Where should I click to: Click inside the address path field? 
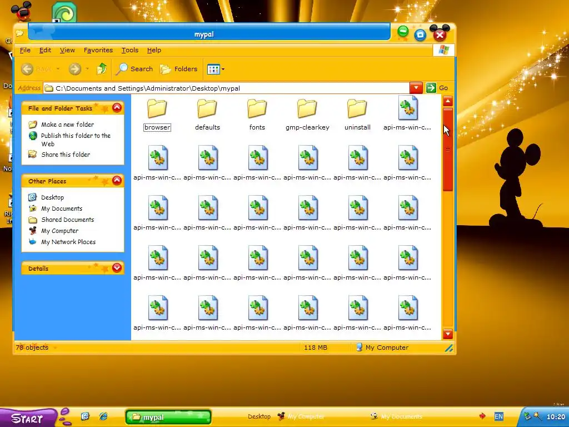pyautogui.click(x=227, y=88)
